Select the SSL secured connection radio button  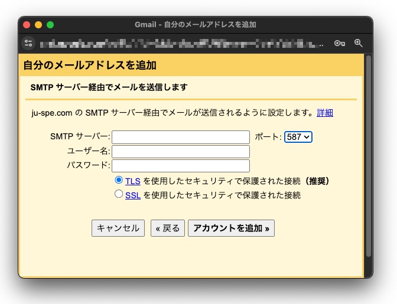pos(119,194)
